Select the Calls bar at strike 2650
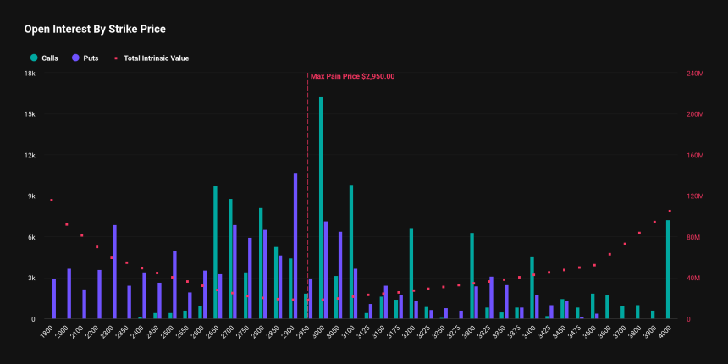The height and width of the screenshot is (364, 728). 215,252
